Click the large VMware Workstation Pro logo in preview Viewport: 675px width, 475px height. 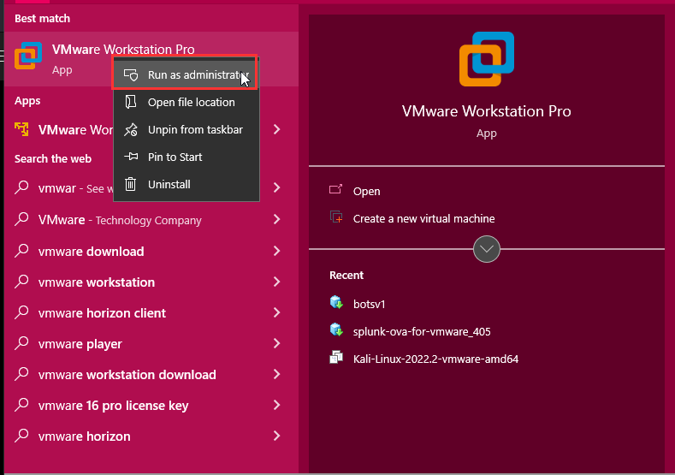click(x=487, y=59)
